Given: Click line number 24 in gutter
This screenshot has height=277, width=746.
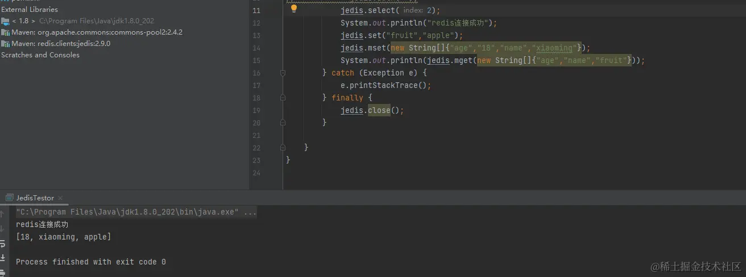Looking at the screenshot, I should pos(256,173).
